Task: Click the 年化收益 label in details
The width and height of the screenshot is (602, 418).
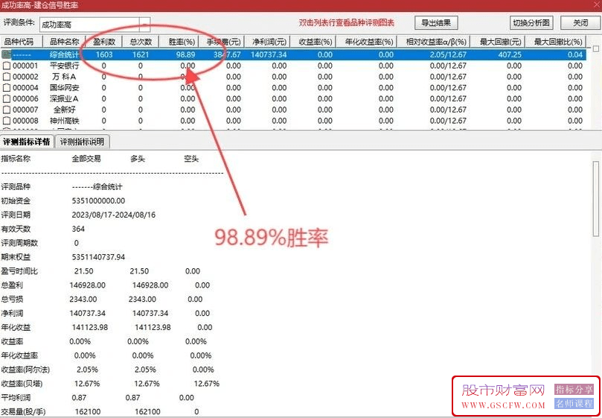Action: point(16,327)
